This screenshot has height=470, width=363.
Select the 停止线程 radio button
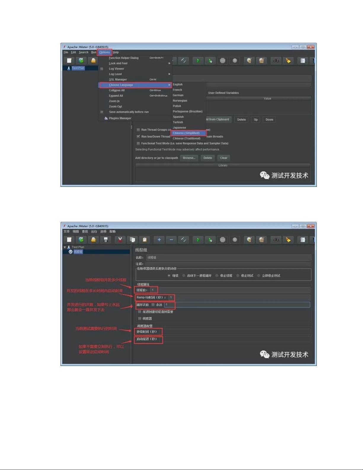[x=217, y=275]
